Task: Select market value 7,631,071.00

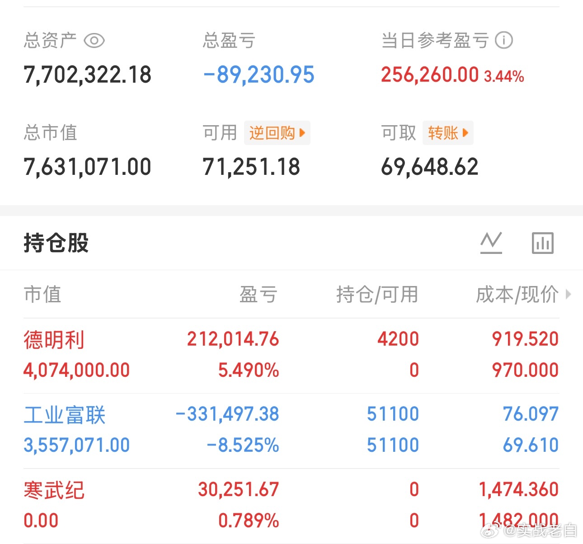Action: pyautogui.click(x=88, y=167)
